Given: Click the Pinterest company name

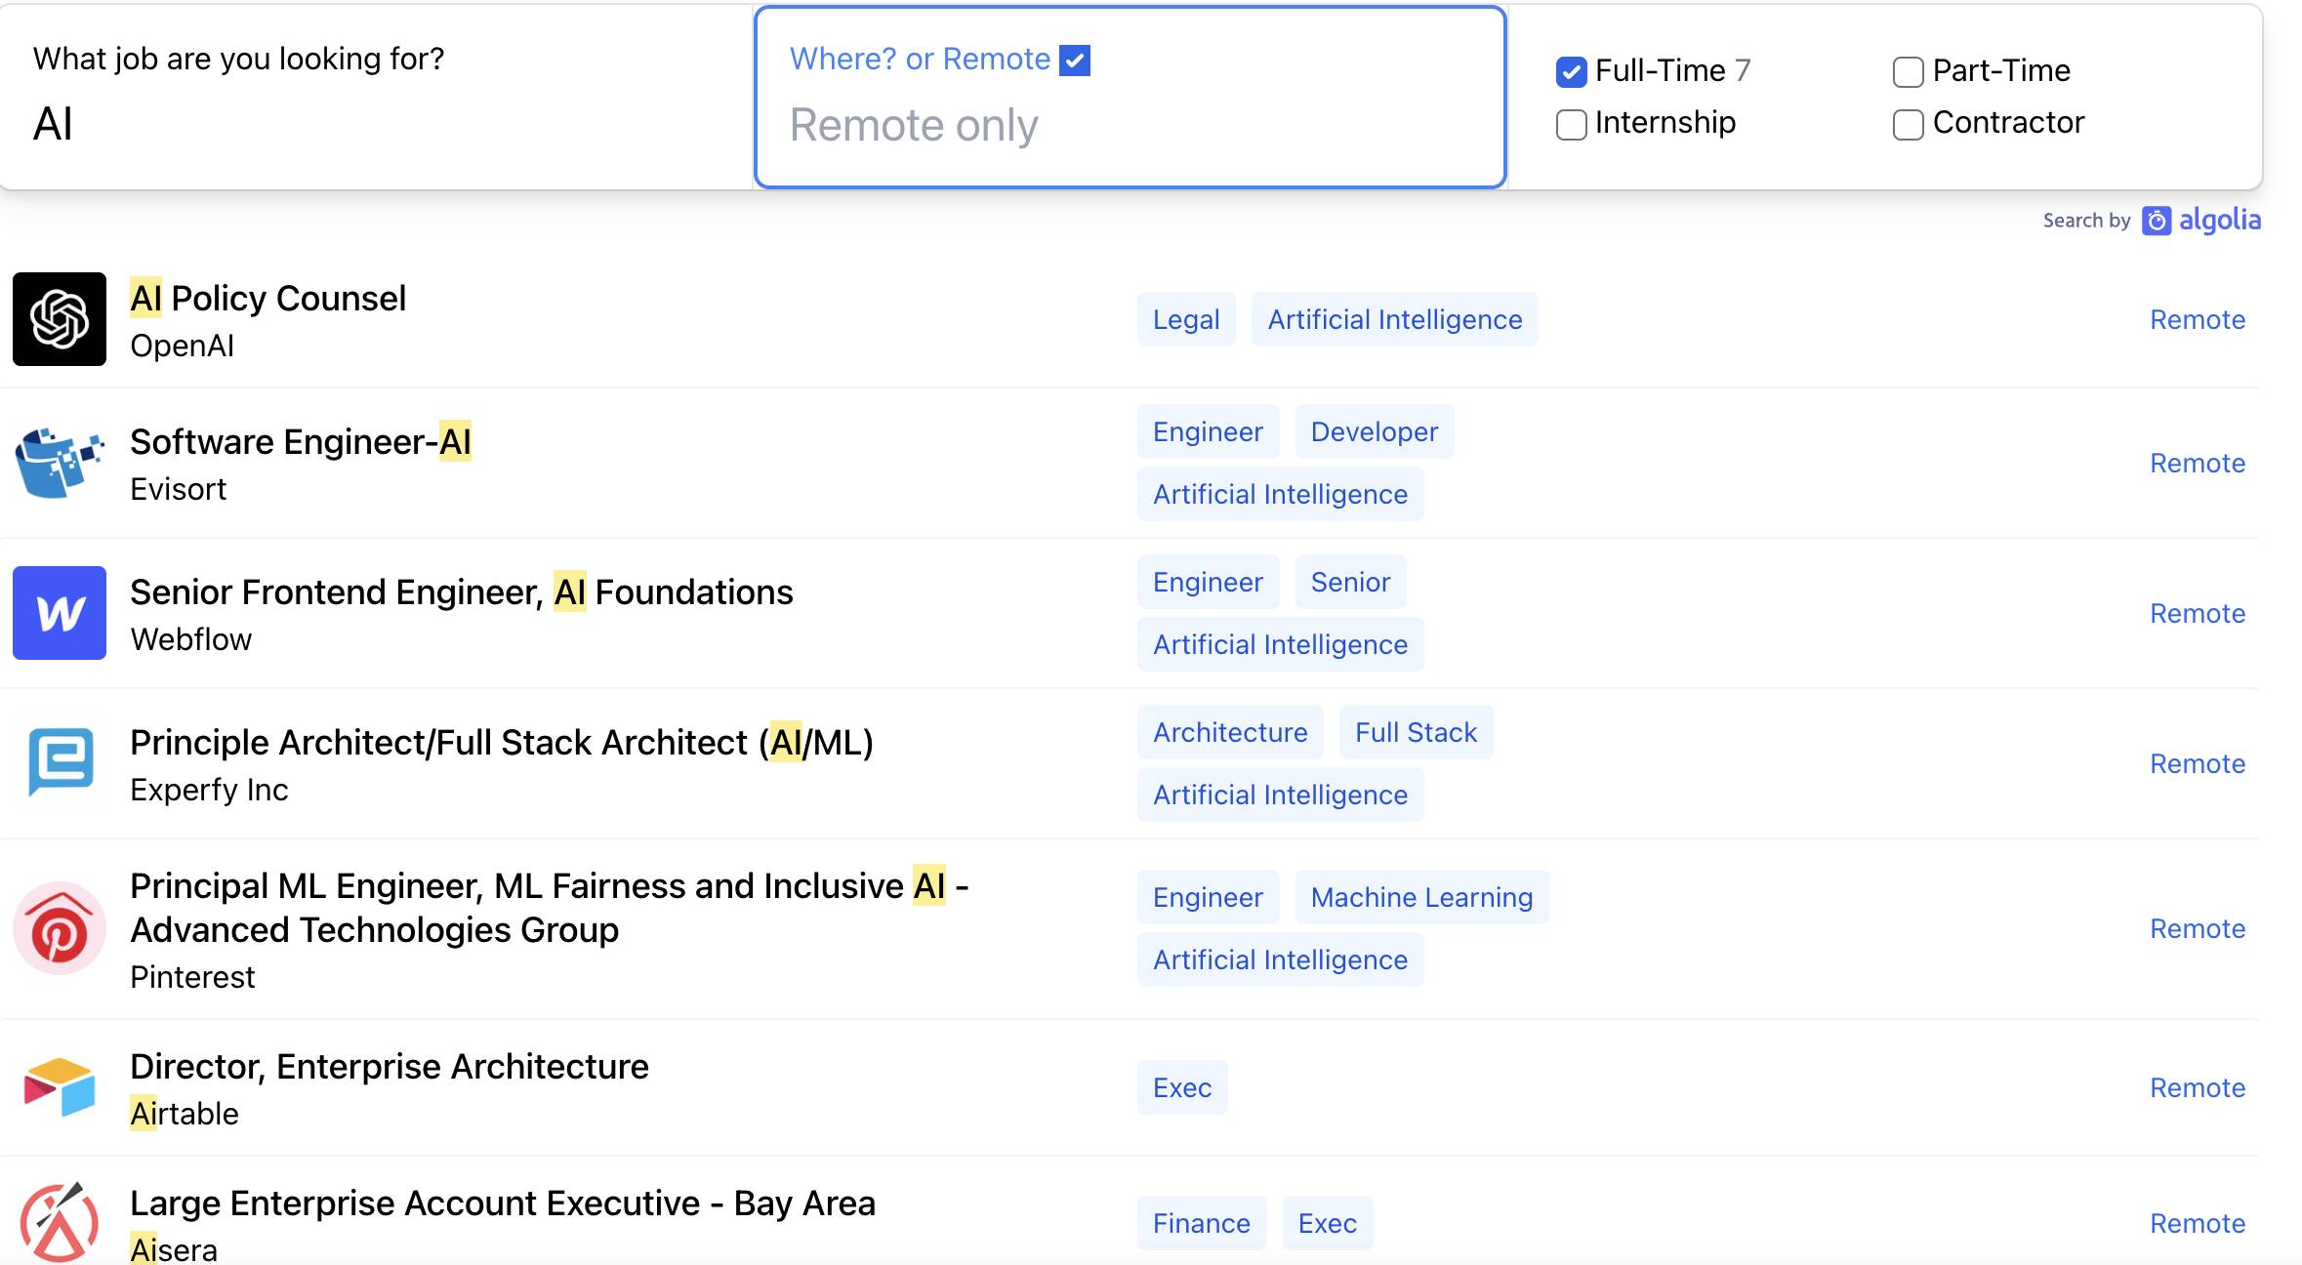Looking at the screenshot, I should [193, 977].
